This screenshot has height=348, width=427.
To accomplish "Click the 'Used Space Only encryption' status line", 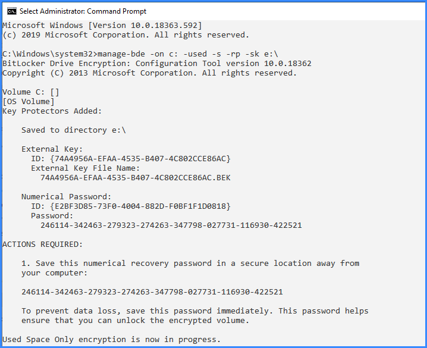I will (111, 340).
